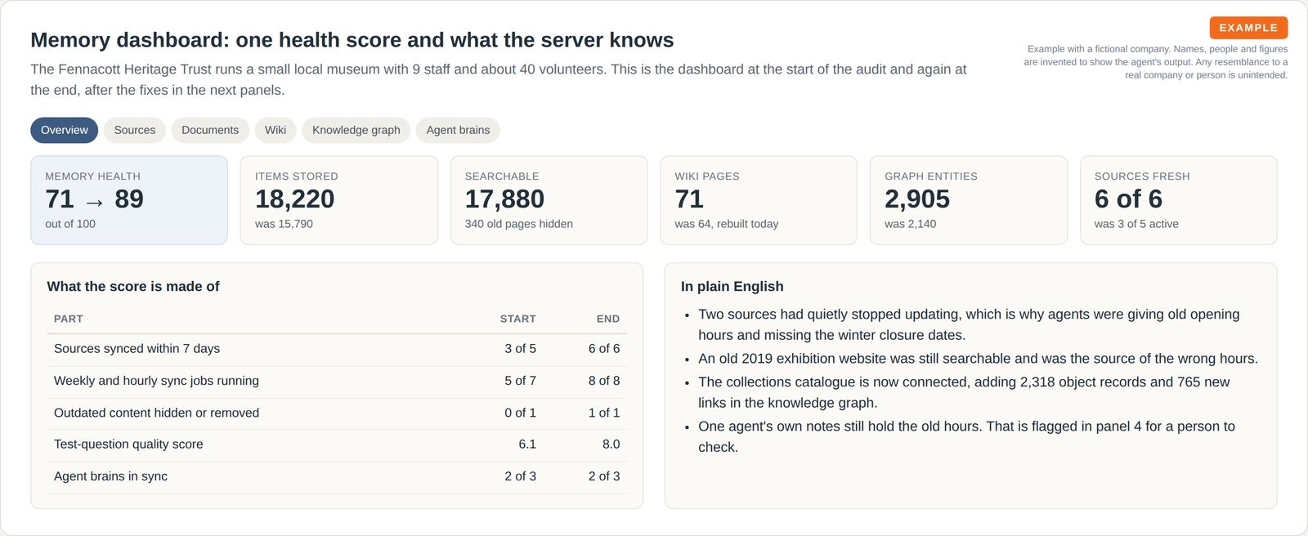Click the PART column header

[69, 319]
